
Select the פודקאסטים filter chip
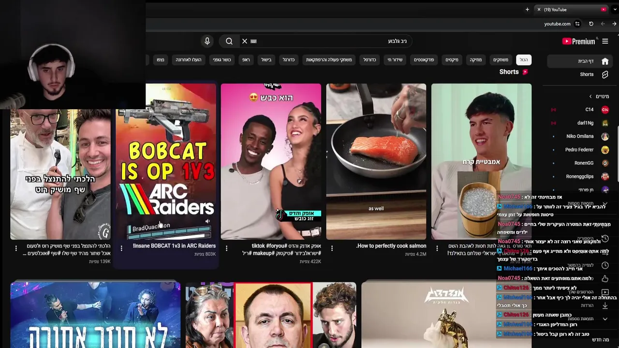point(424,59)
